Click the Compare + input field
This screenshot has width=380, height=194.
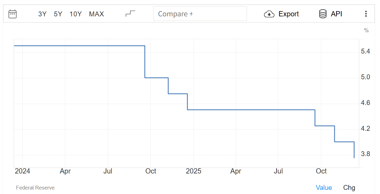click(x=200, y=14)
